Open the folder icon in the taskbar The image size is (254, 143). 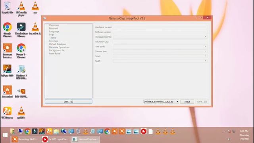pos(56,131)
